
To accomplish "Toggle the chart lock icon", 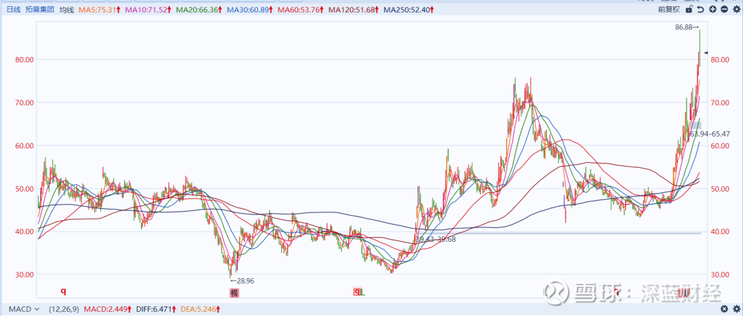I will click(689, 10).
